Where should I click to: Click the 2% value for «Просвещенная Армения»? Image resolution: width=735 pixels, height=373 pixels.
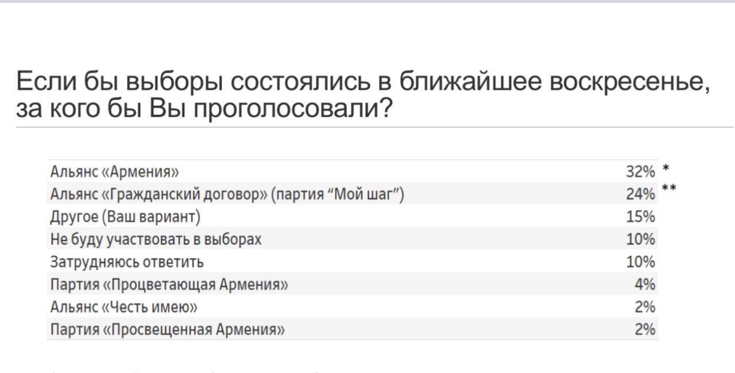(645, 330)
